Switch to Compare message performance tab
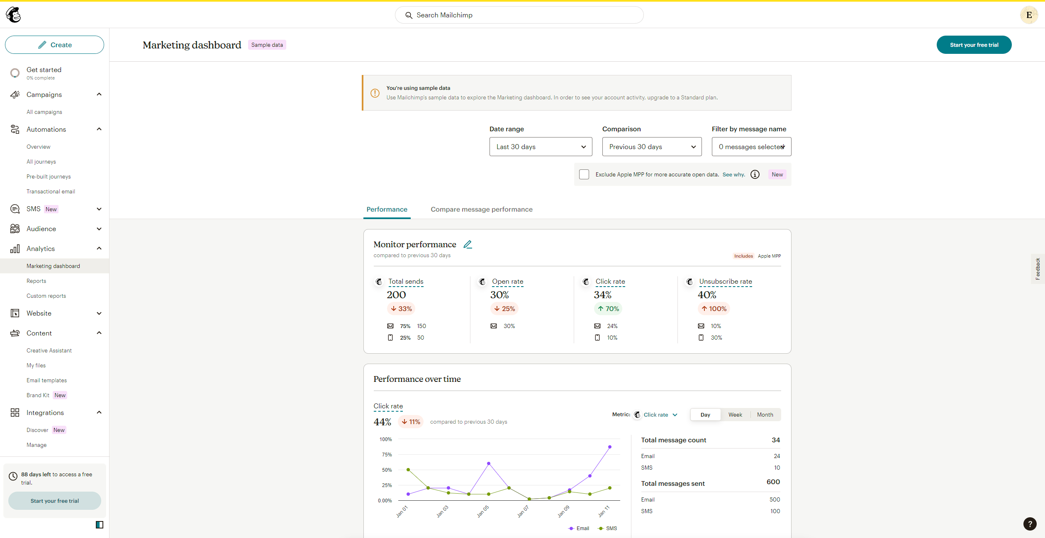 coord(481,209)
